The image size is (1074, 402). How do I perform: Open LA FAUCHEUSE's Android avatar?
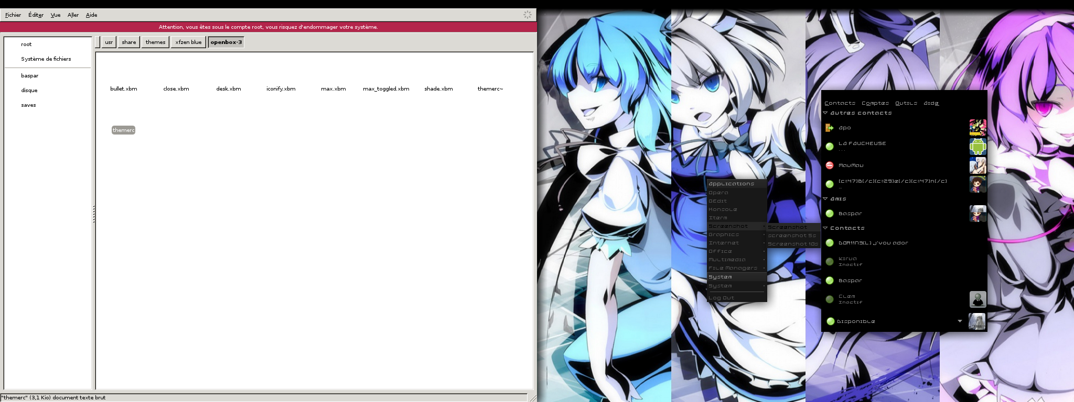978,147
